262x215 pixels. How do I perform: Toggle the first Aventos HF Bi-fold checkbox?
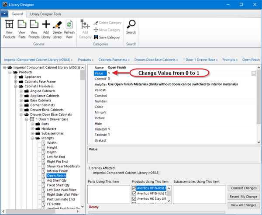pyautogui.click(x=134, y=188)
